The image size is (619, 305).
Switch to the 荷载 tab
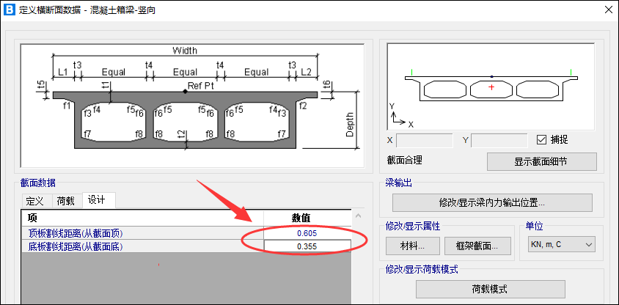[65, 200]
